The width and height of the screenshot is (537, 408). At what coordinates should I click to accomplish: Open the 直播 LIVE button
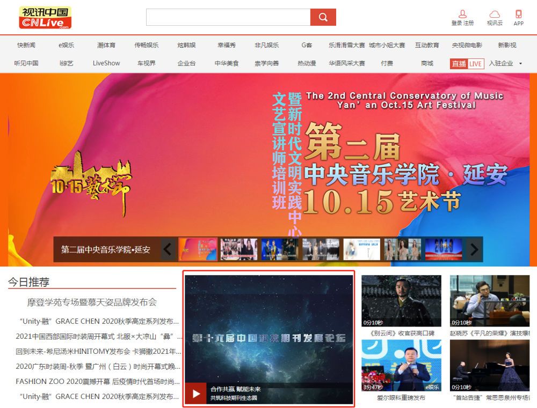[467, 64]
